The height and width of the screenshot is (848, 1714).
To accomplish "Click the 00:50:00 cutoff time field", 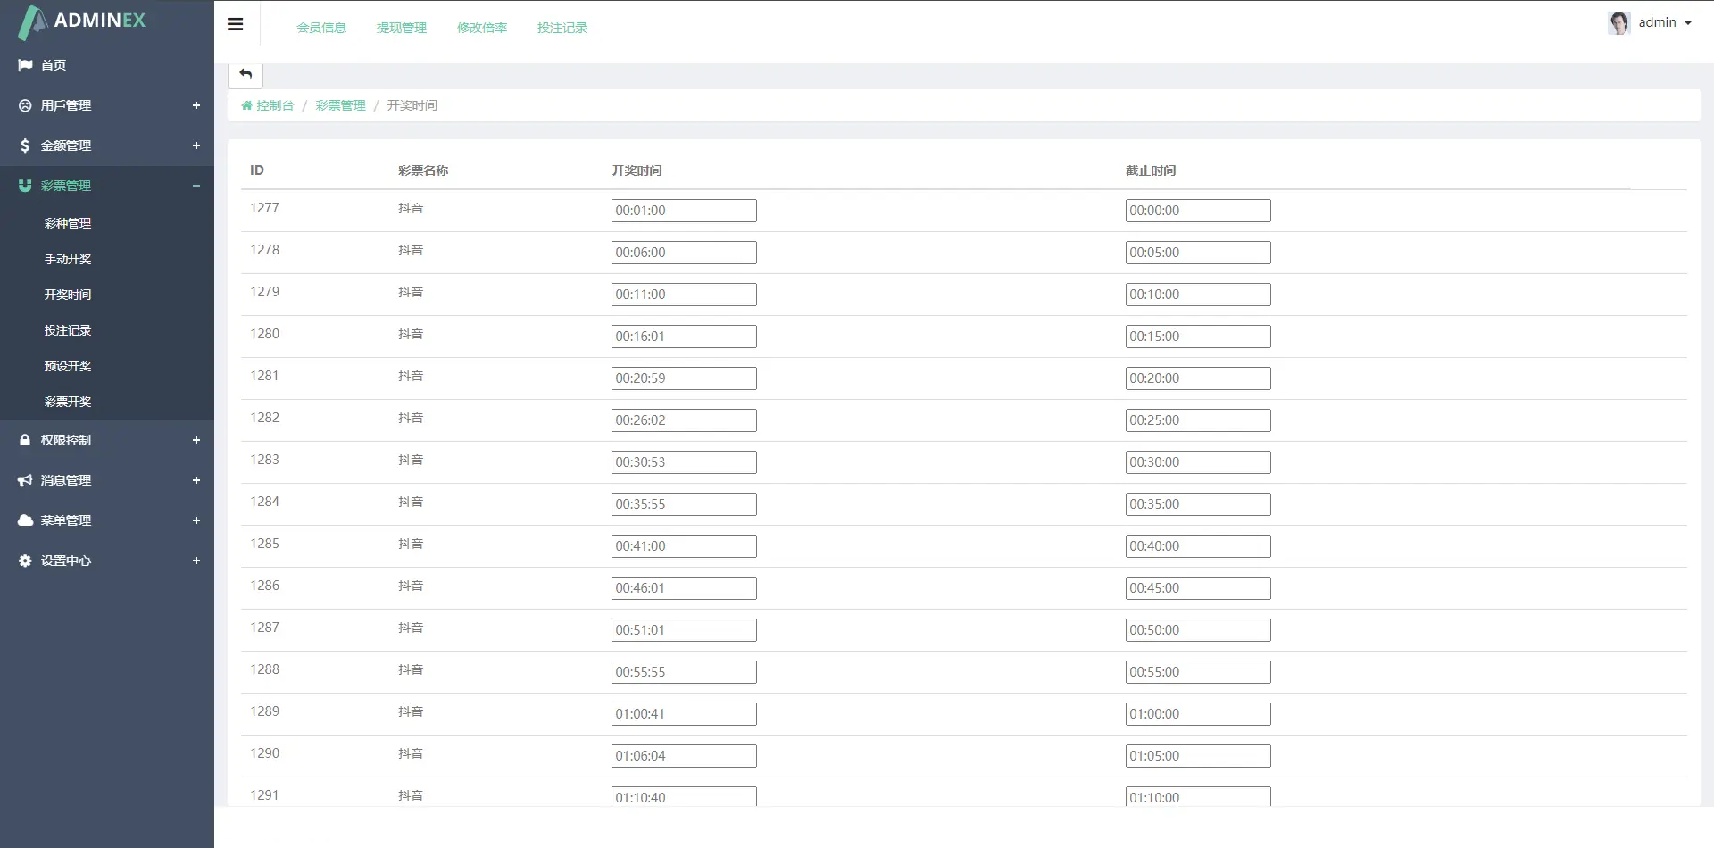I will (1198, 630).
